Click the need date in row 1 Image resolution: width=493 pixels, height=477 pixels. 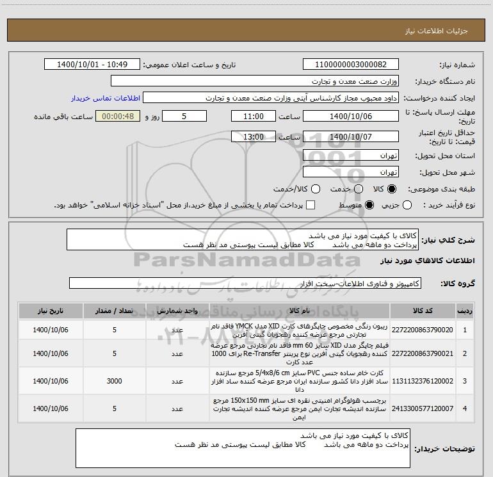click(51, 330)
